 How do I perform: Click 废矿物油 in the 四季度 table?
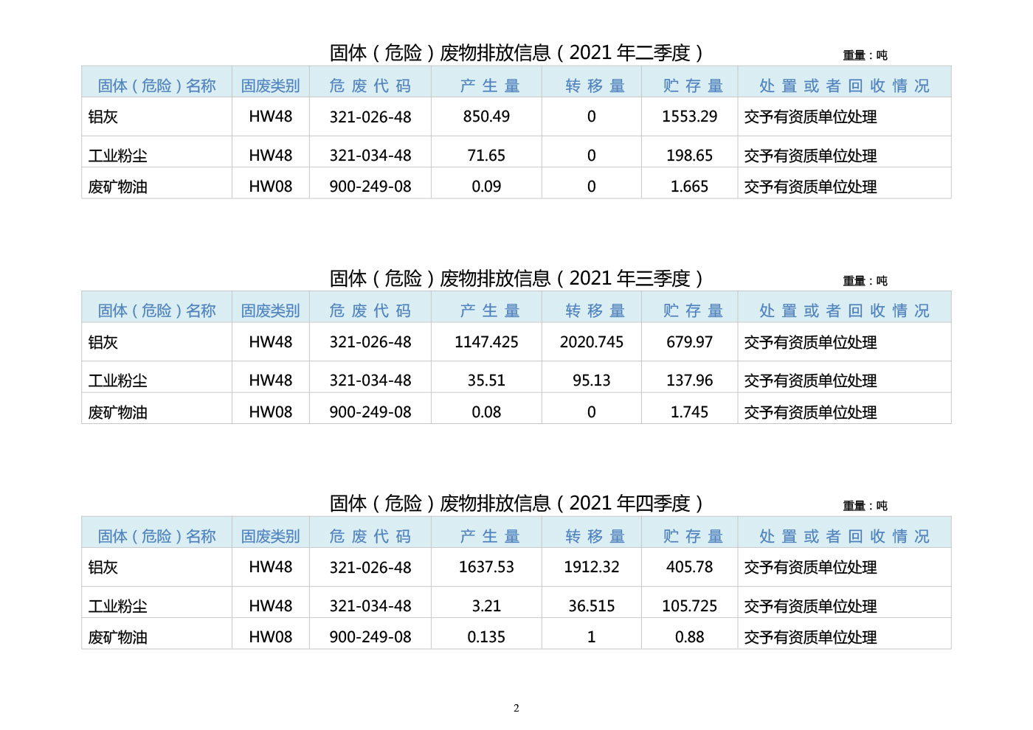117,637
